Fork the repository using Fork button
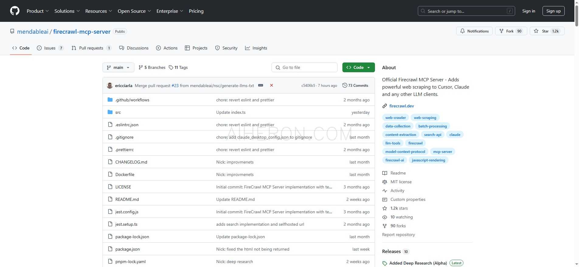Screen dimensions: 579x267 click(511, 31)
